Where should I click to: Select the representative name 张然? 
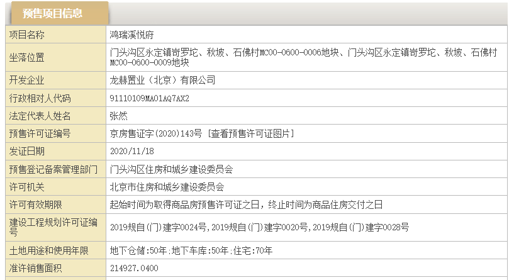118,116
